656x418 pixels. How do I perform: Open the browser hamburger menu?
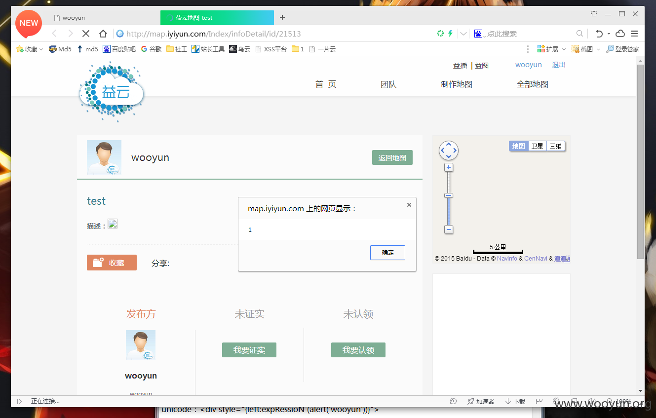pyautogui.click(x=634, y=34)
